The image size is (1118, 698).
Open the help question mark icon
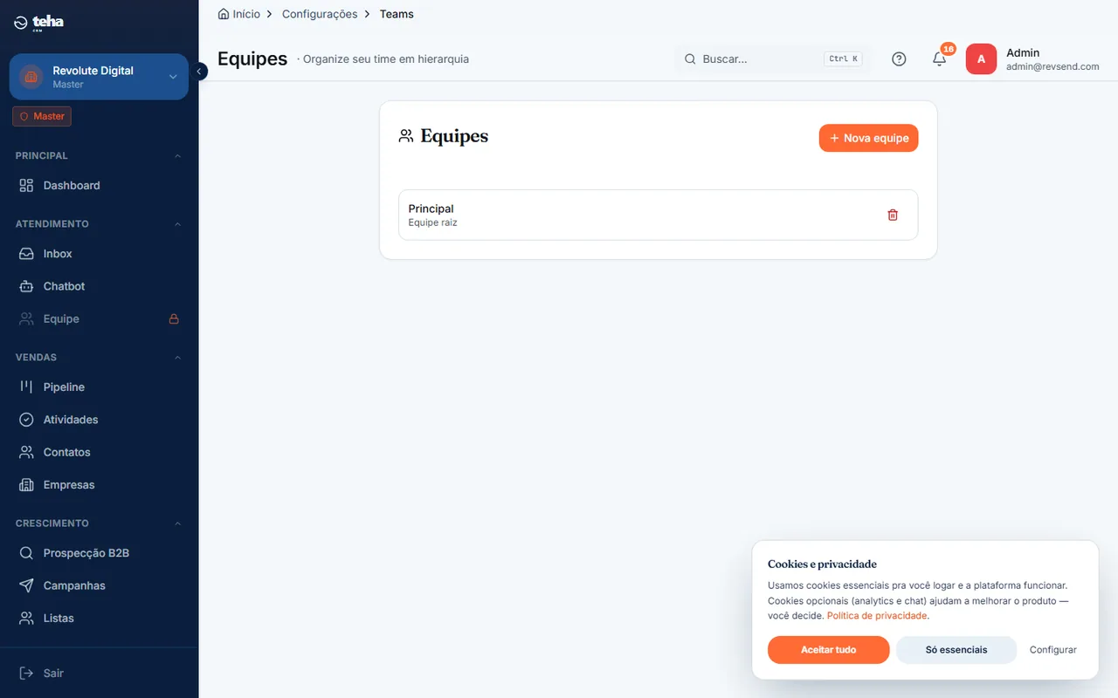[x=899, y=59]
